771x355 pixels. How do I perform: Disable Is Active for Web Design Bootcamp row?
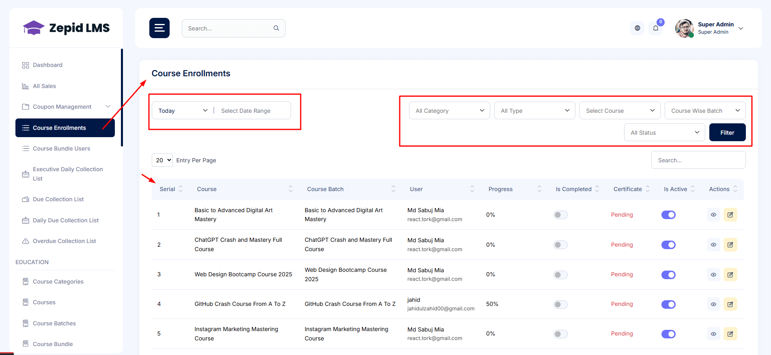click(668, 275)
